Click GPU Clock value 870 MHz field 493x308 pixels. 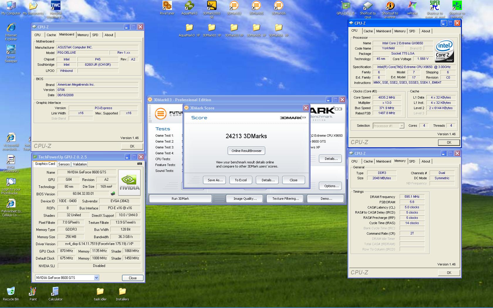point(67,251)
